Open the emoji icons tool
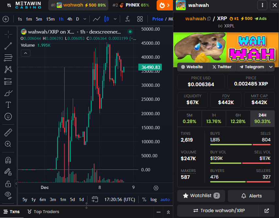This screenshot has height=218, width=279. tap(8, 117)
